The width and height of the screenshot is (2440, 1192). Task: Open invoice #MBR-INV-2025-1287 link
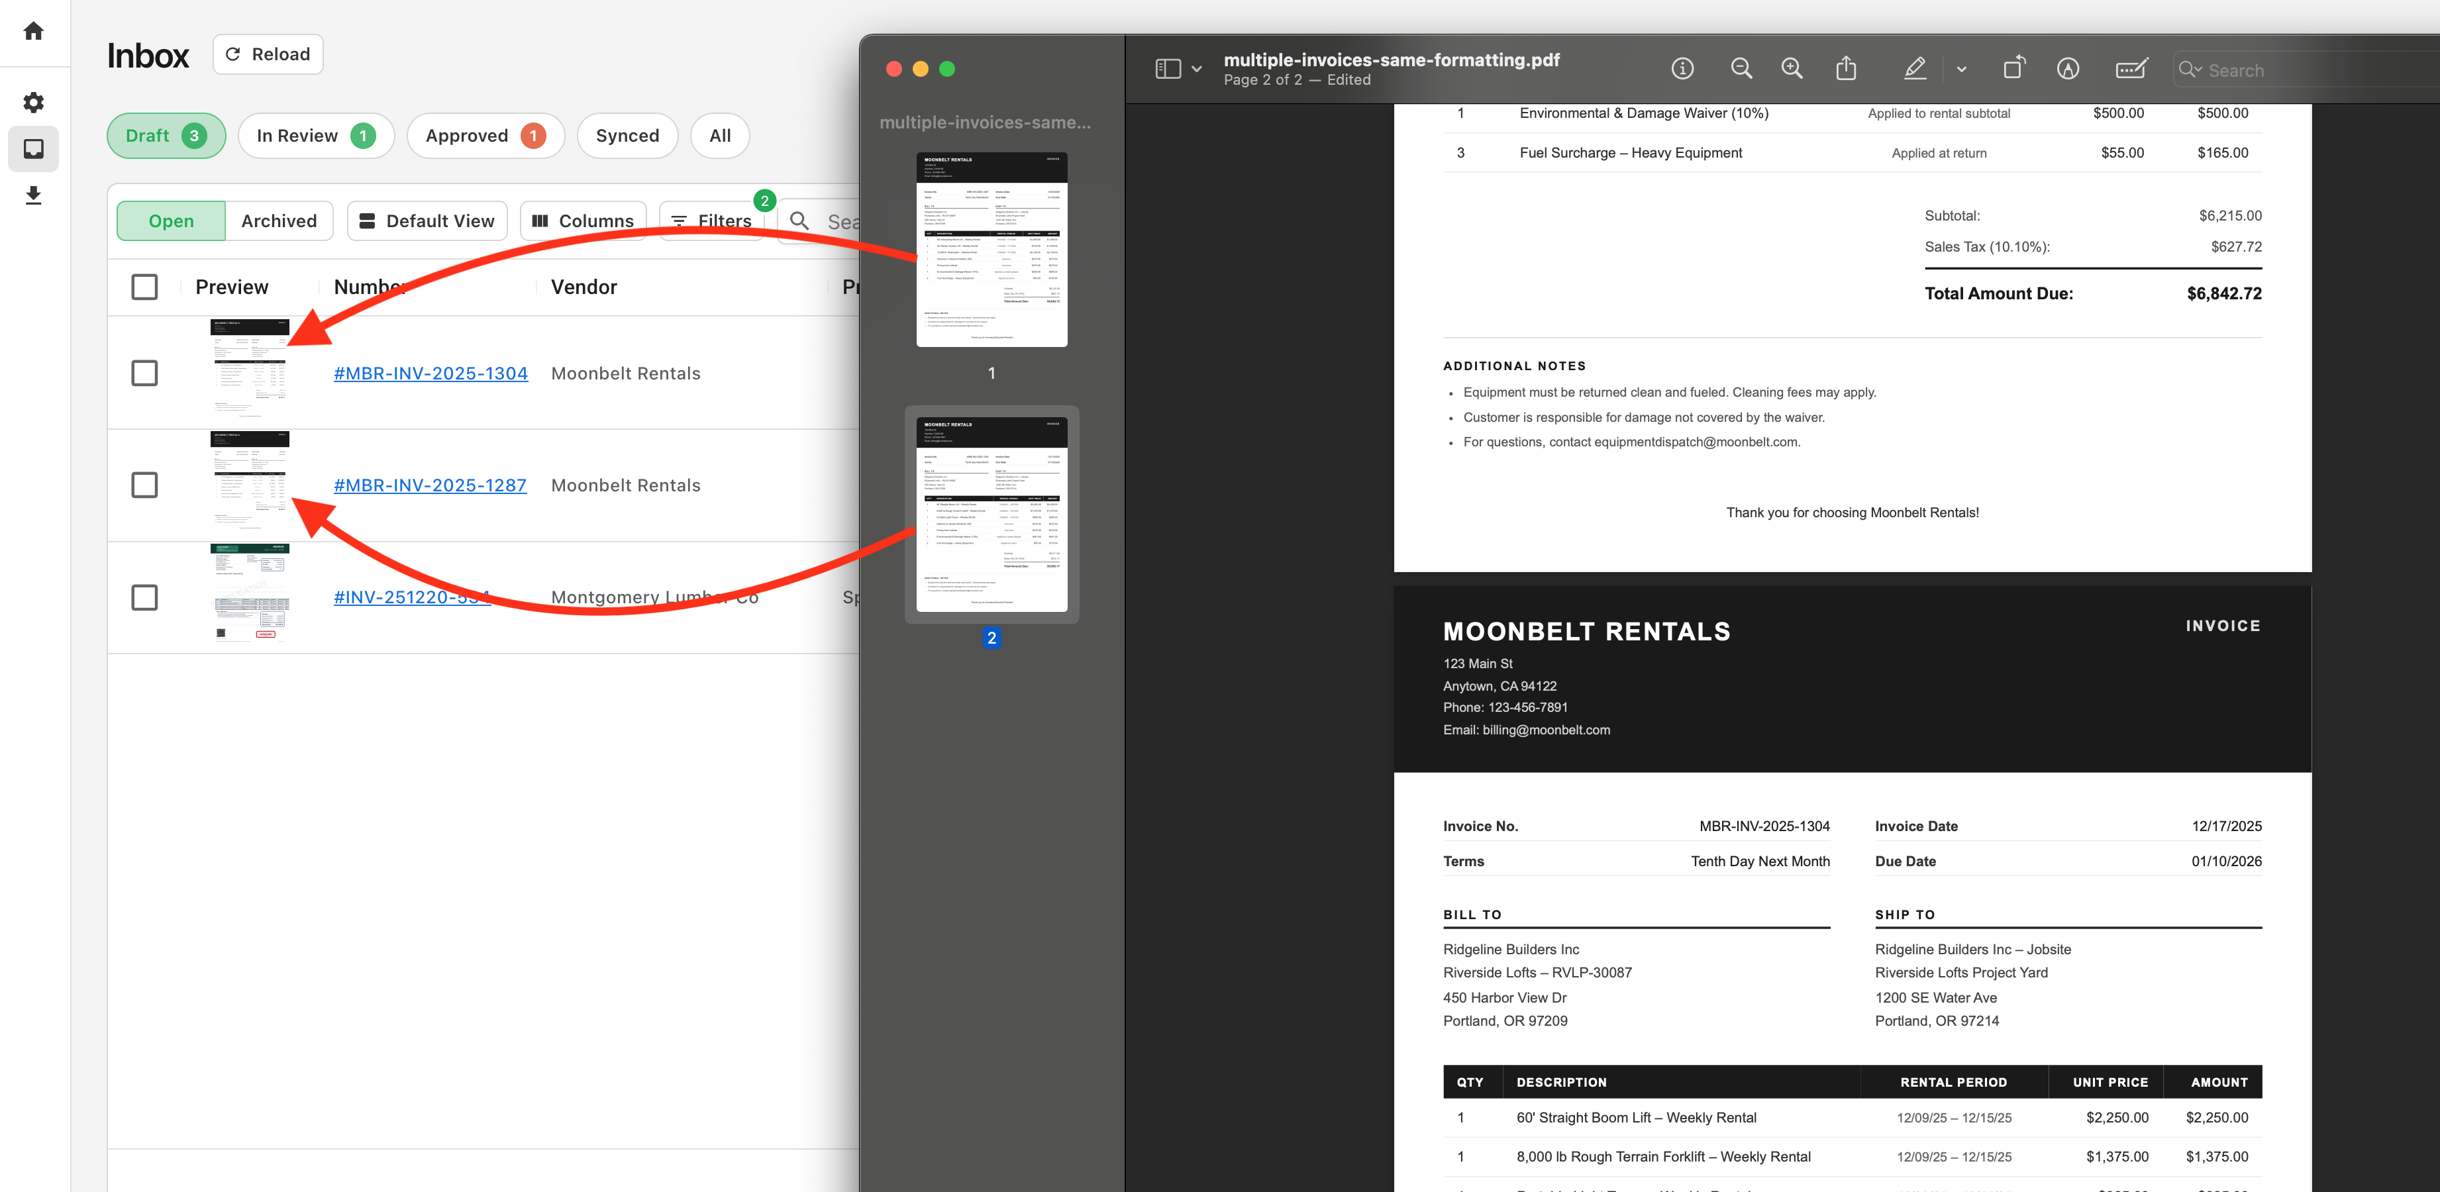tap(430, 485)
